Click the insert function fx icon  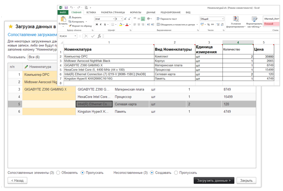pyautogui.click(x=99, y=36)
